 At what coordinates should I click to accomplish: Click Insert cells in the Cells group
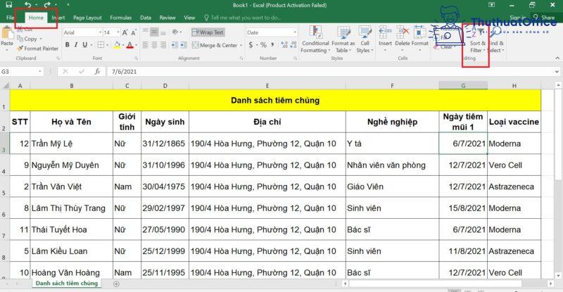[x=385, y=38]
